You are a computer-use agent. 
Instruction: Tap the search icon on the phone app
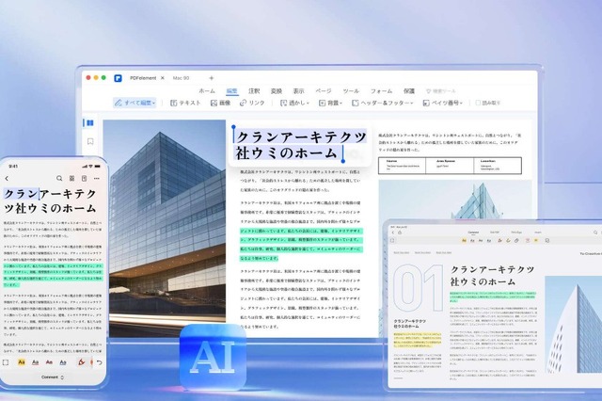(59, 178)
